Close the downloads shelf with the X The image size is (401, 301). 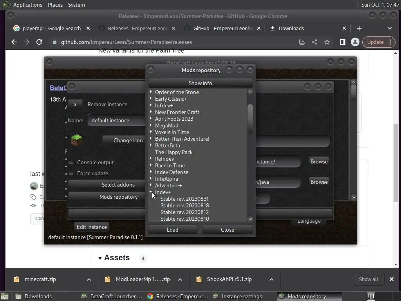[392, 279]
